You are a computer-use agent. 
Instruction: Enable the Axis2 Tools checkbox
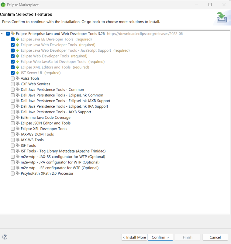coord(13,78)
